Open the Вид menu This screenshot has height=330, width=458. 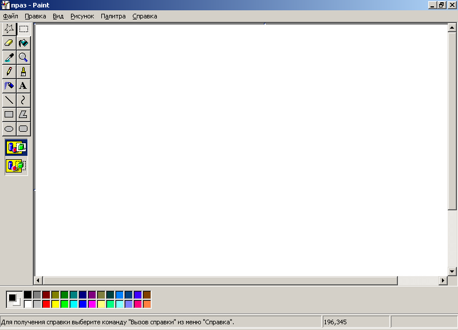(x=58, y=17)
